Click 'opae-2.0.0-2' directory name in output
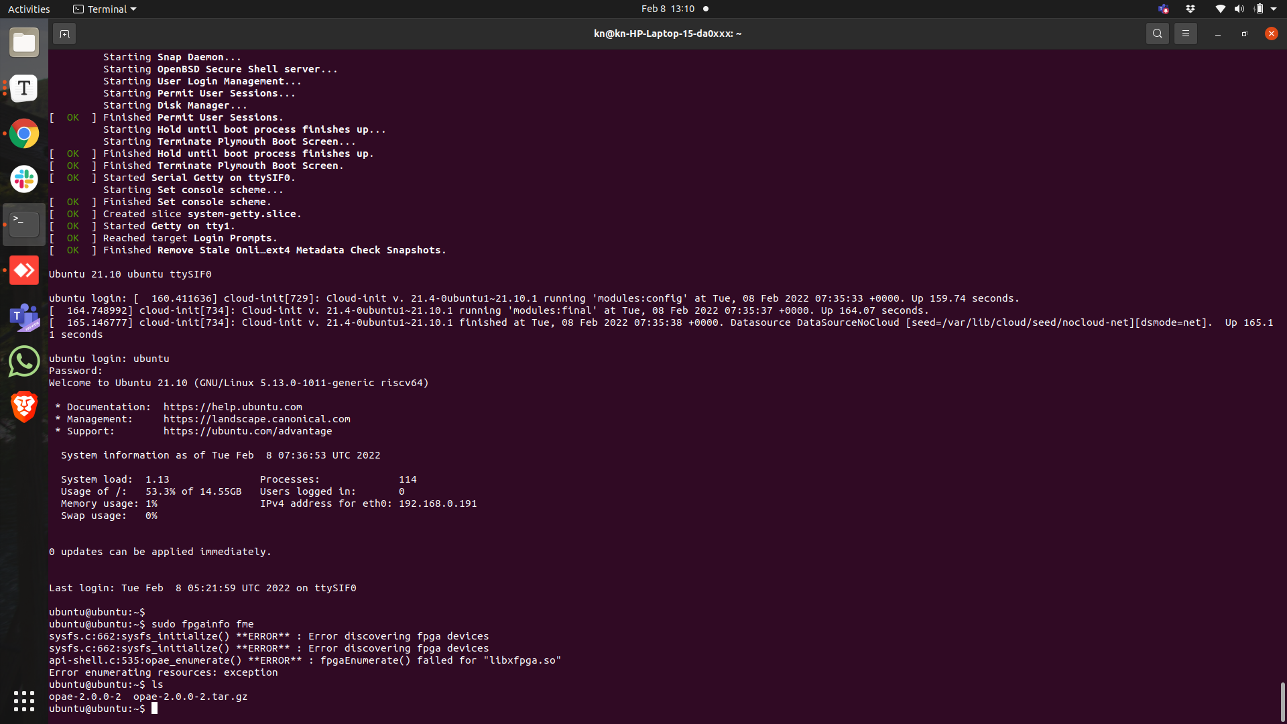Screen dimensions: 1287x724 tap(85, 697)
